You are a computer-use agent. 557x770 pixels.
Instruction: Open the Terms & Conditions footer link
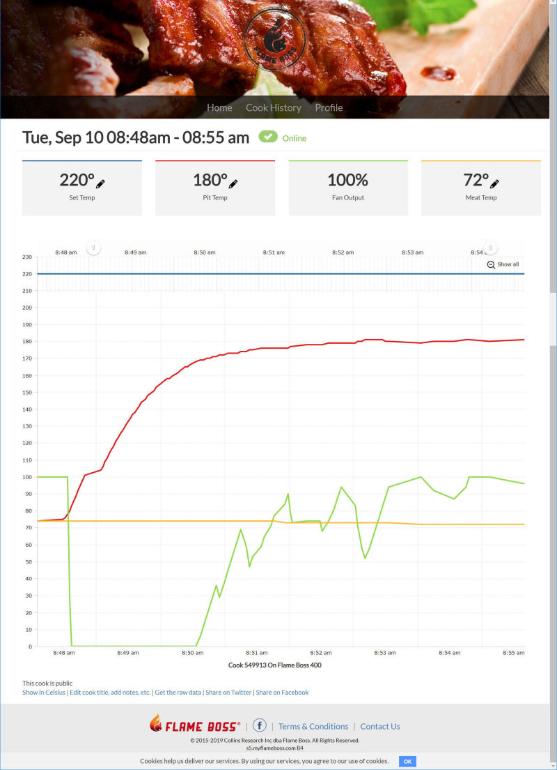coord(313,726)
